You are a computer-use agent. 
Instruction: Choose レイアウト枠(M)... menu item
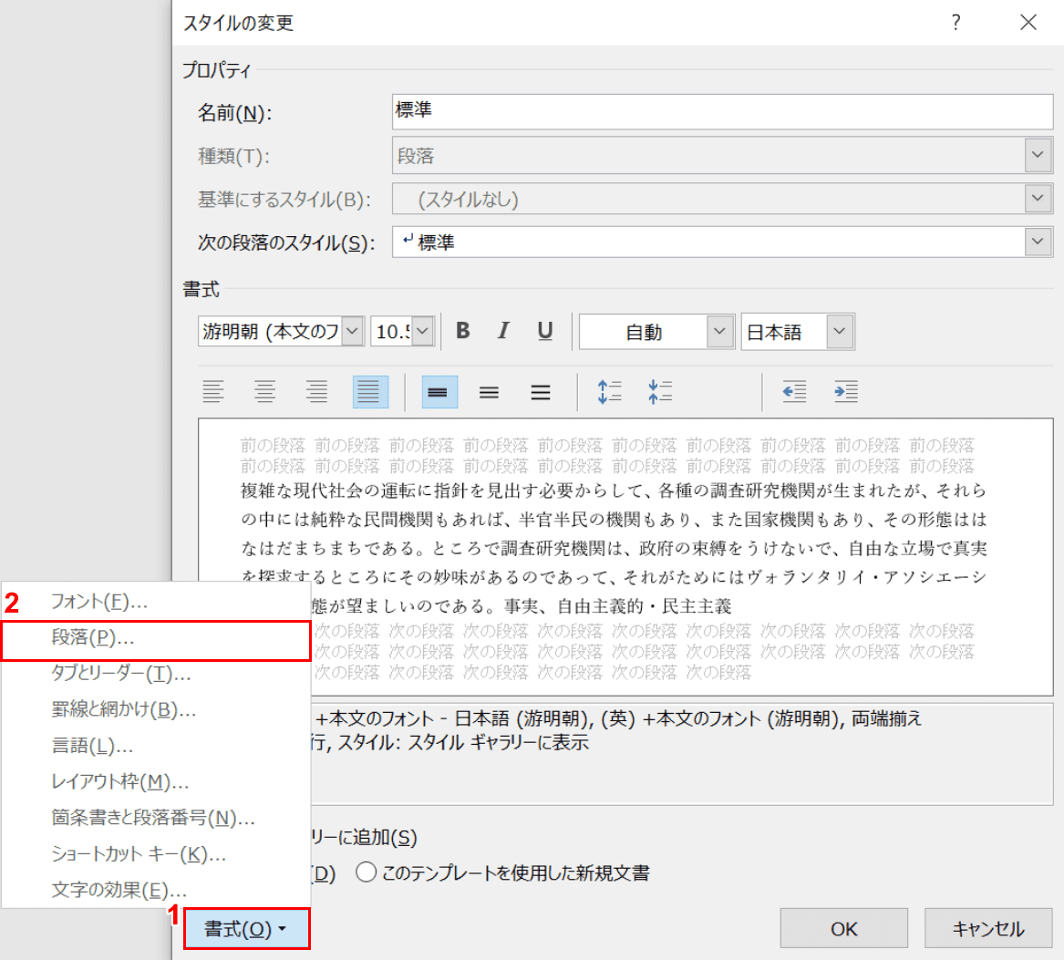(156, 781)
